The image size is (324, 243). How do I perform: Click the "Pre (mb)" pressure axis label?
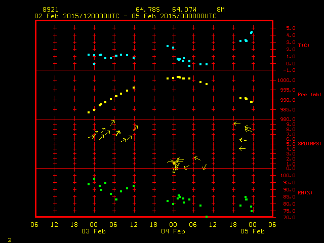click(x=309, y=95)
